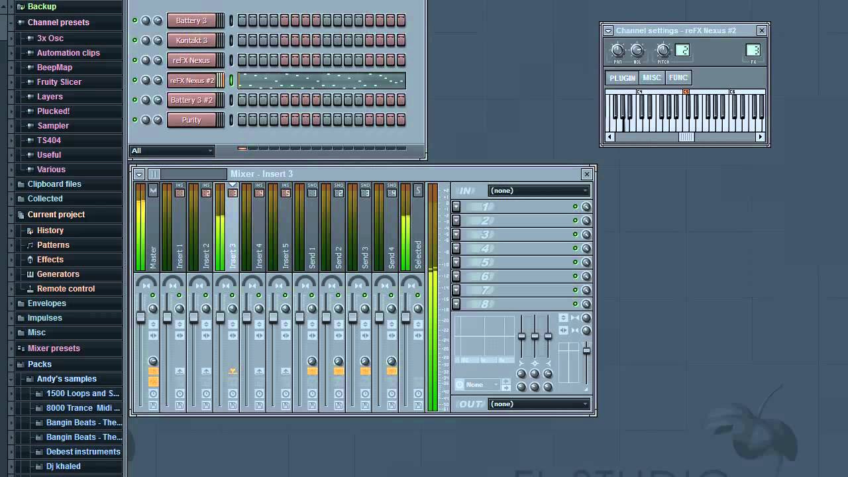Click the Kontakt 3 channel button
The image size is (848, 477).
coord(191,40)
